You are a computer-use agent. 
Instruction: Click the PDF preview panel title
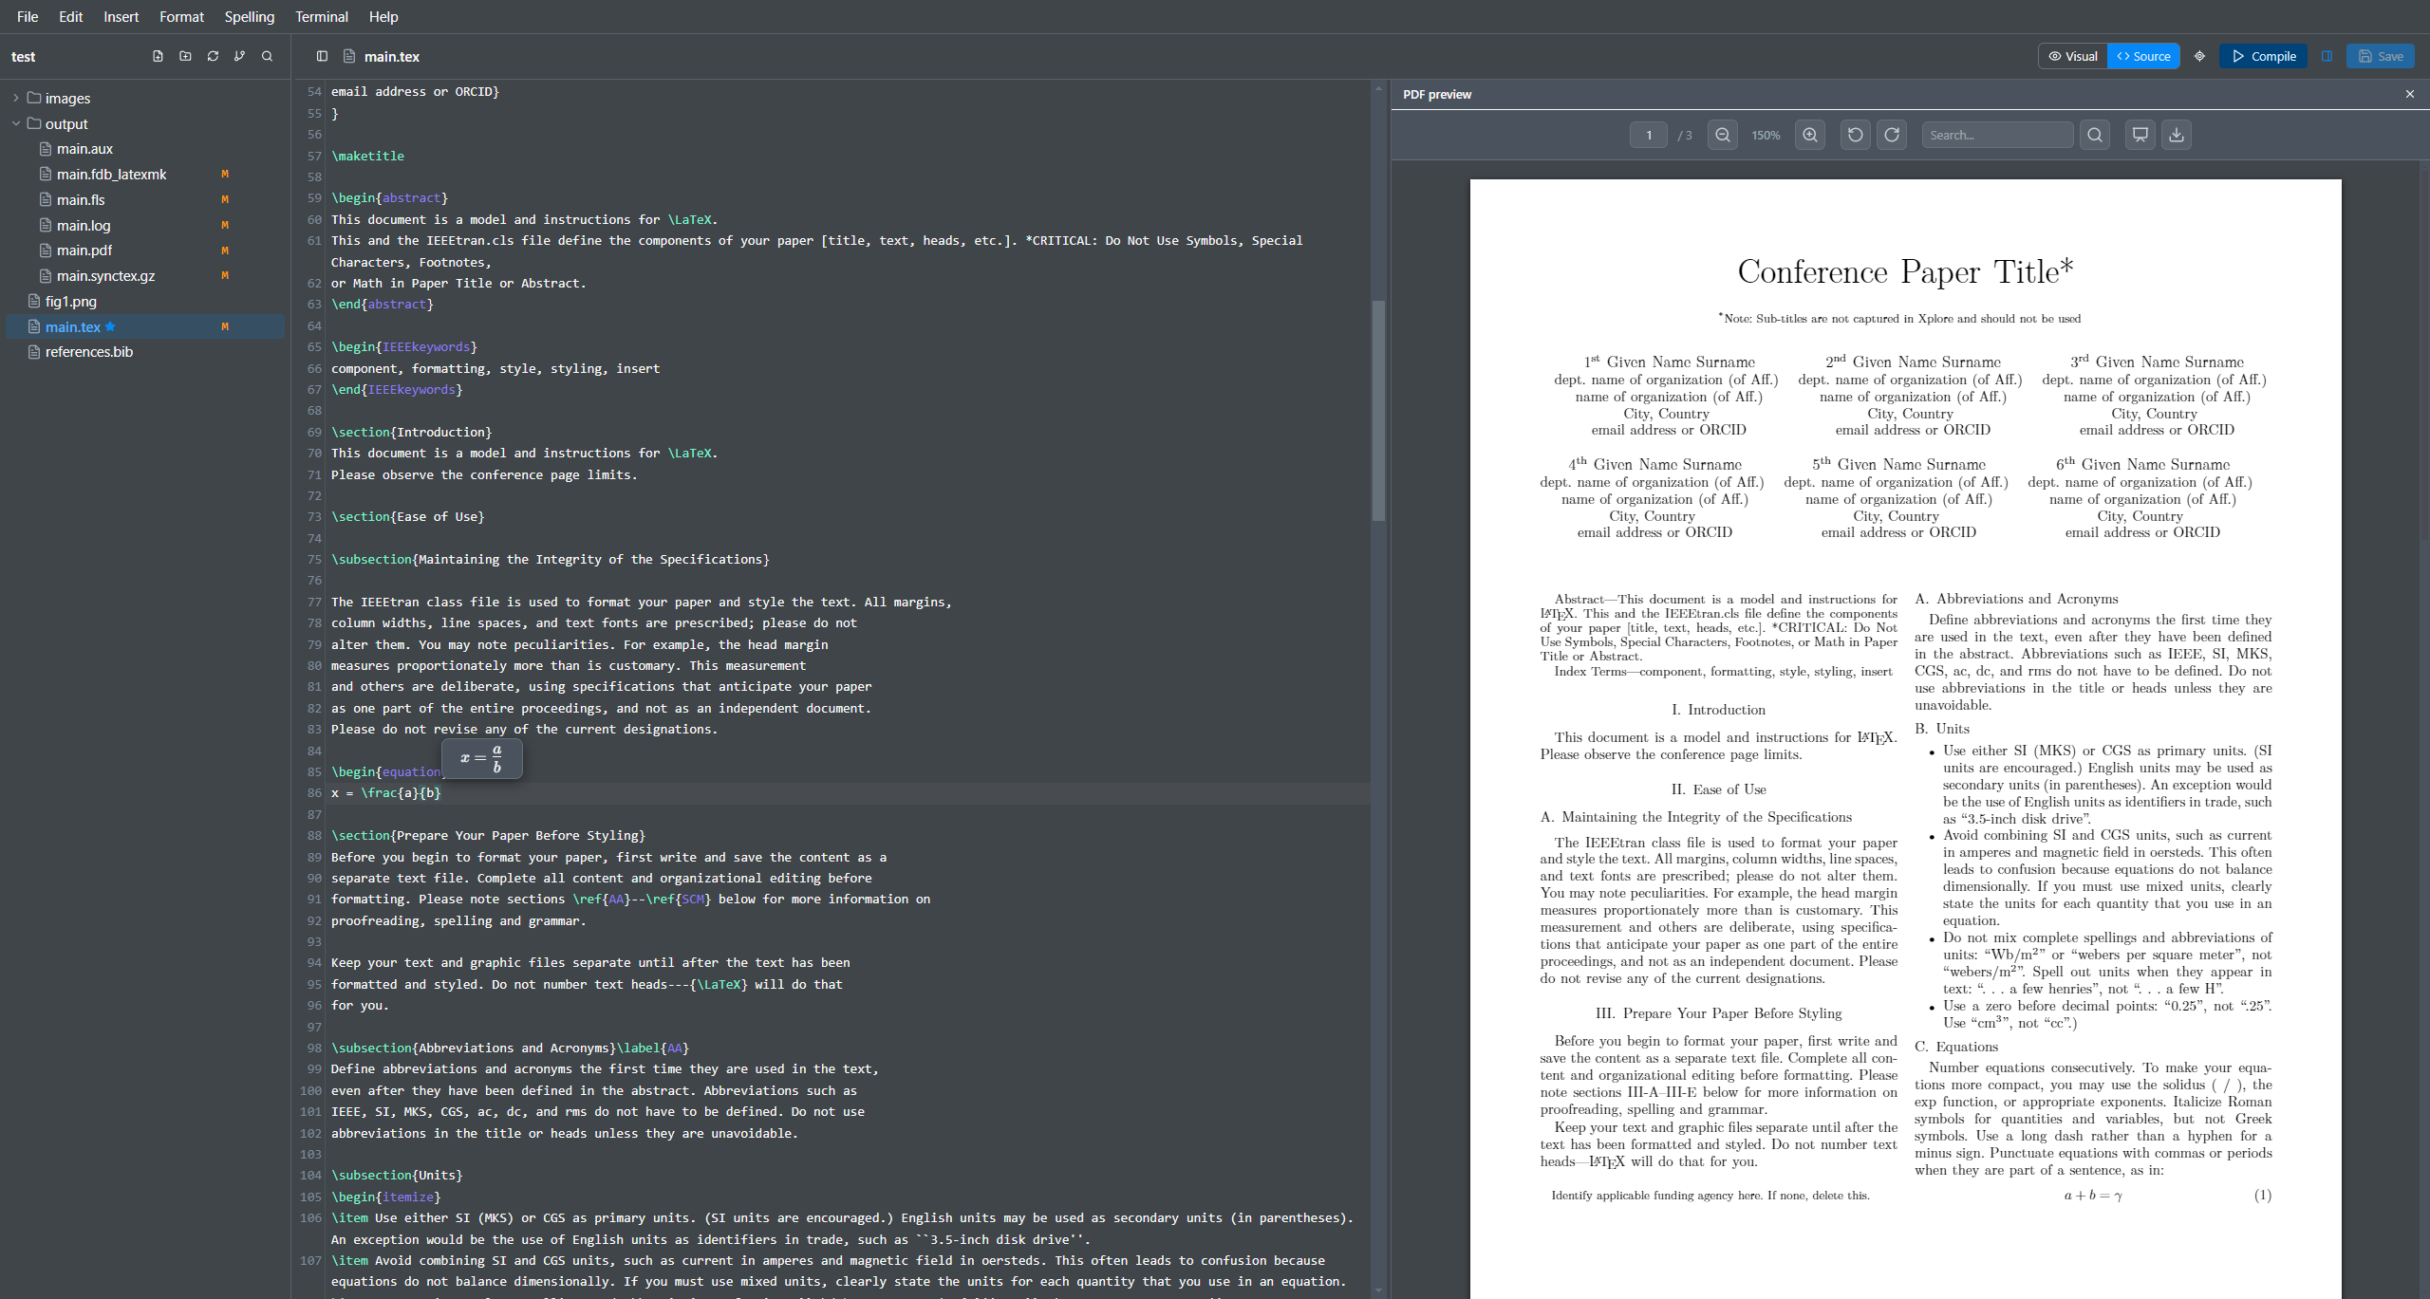pyautogui.click(x=1437, y=94)
